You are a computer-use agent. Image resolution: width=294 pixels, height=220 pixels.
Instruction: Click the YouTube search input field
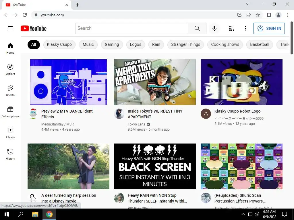[132, 28]
